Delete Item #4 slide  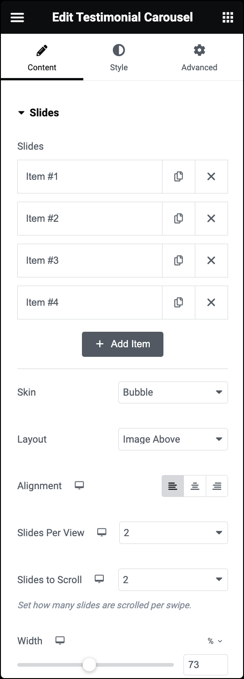click(211, 303)
